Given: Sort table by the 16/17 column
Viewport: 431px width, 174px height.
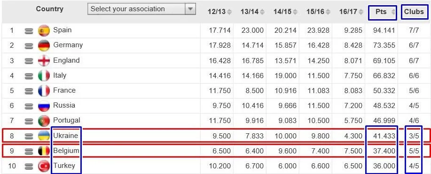Looking at the screenshot, I should tap(351, 12).
